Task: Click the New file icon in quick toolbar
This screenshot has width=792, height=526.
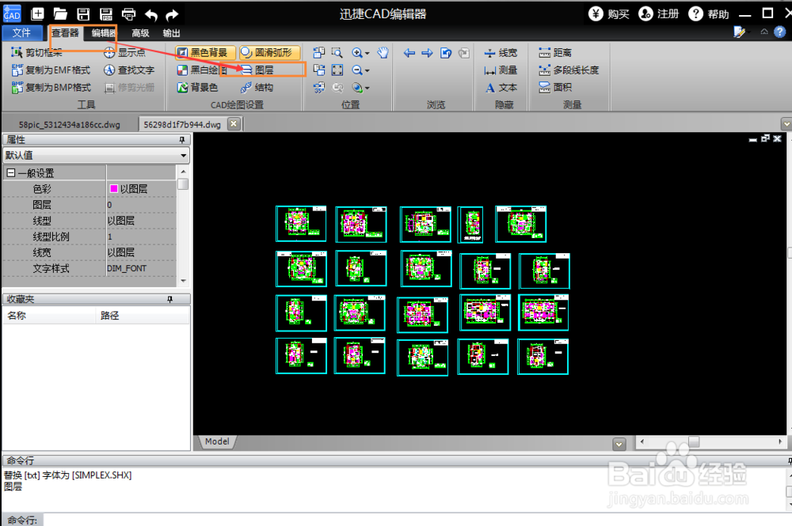Action: click(37, 13)
